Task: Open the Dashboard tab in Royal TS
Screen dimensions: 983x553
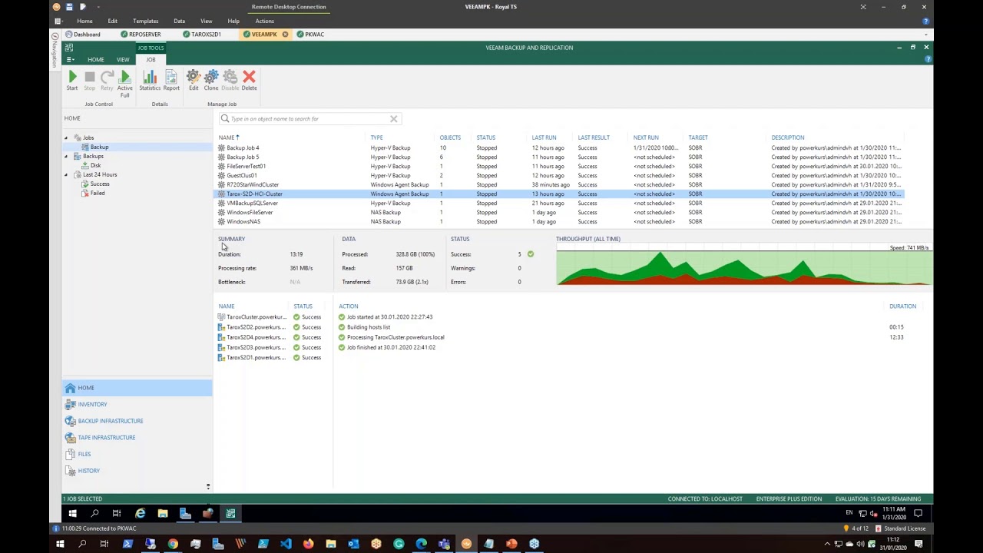Action: click(x=83, y=34)
